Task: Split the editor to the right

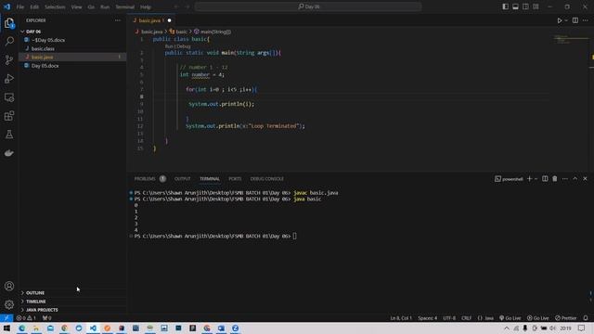Action: click(575, 20)
